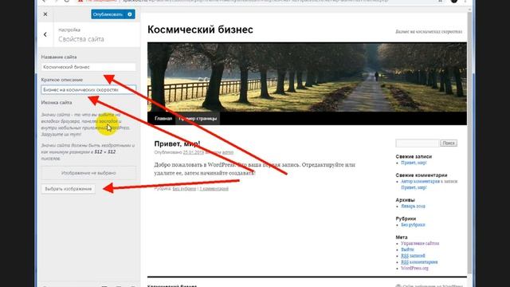Focus the Краткое описание input field
This screenshot has width=510, height=287.
[x=88, y=90]
